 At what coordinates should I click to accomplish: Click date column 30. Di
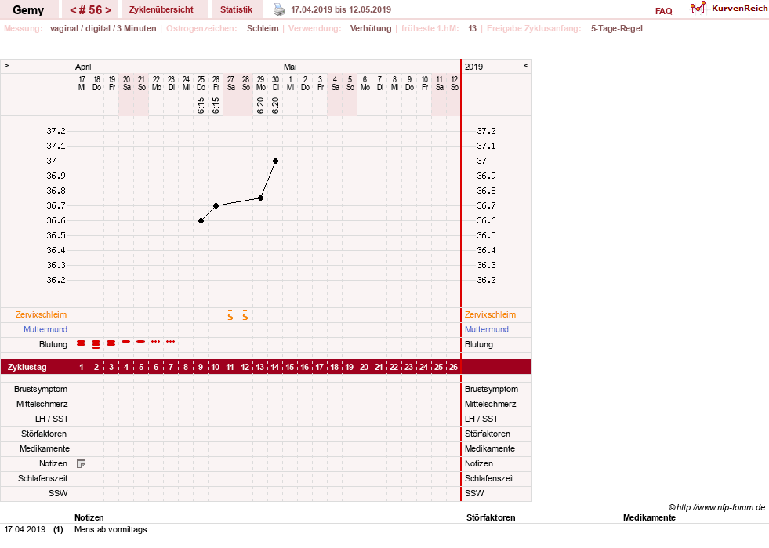[276, 83]
